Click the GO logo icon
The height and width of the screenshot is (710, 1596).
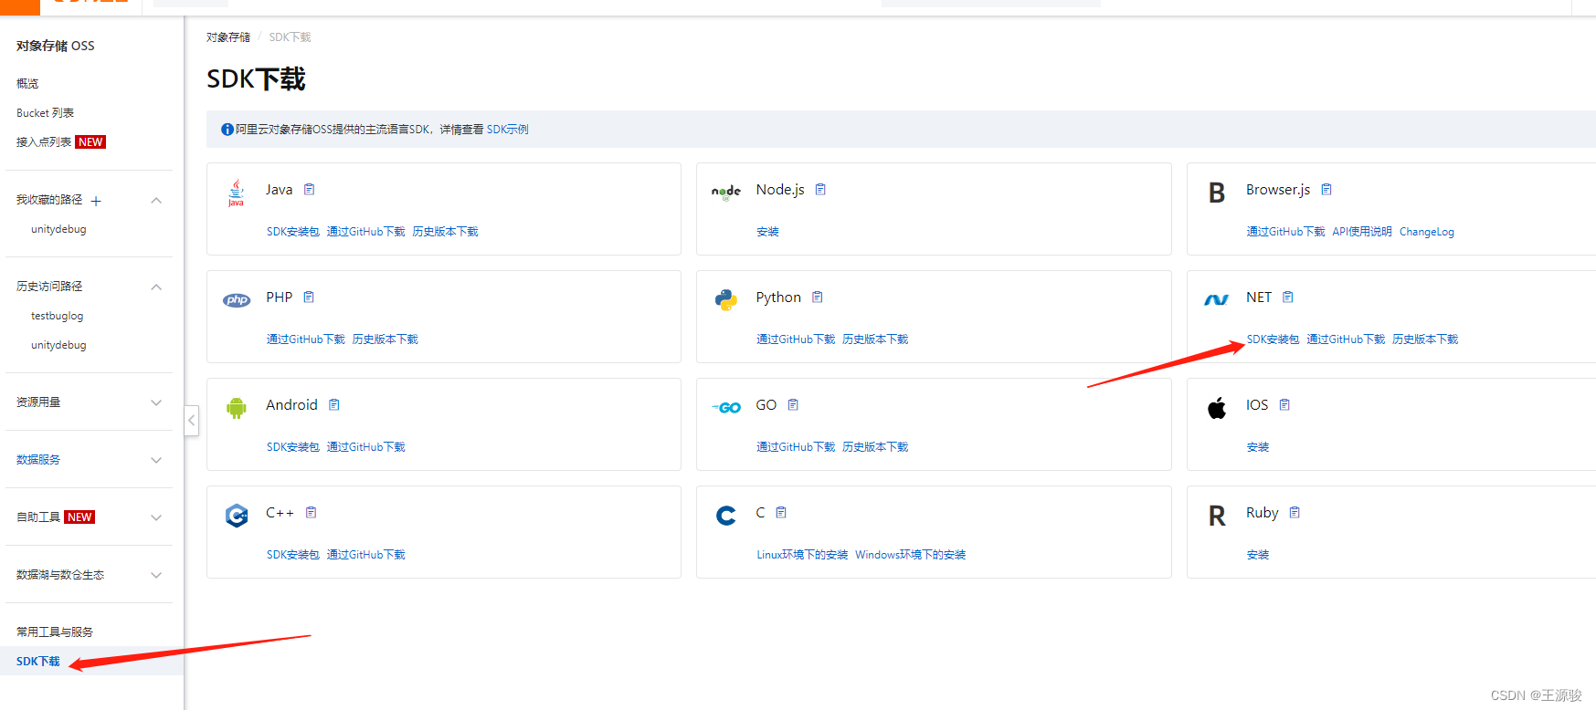point(726,408)
